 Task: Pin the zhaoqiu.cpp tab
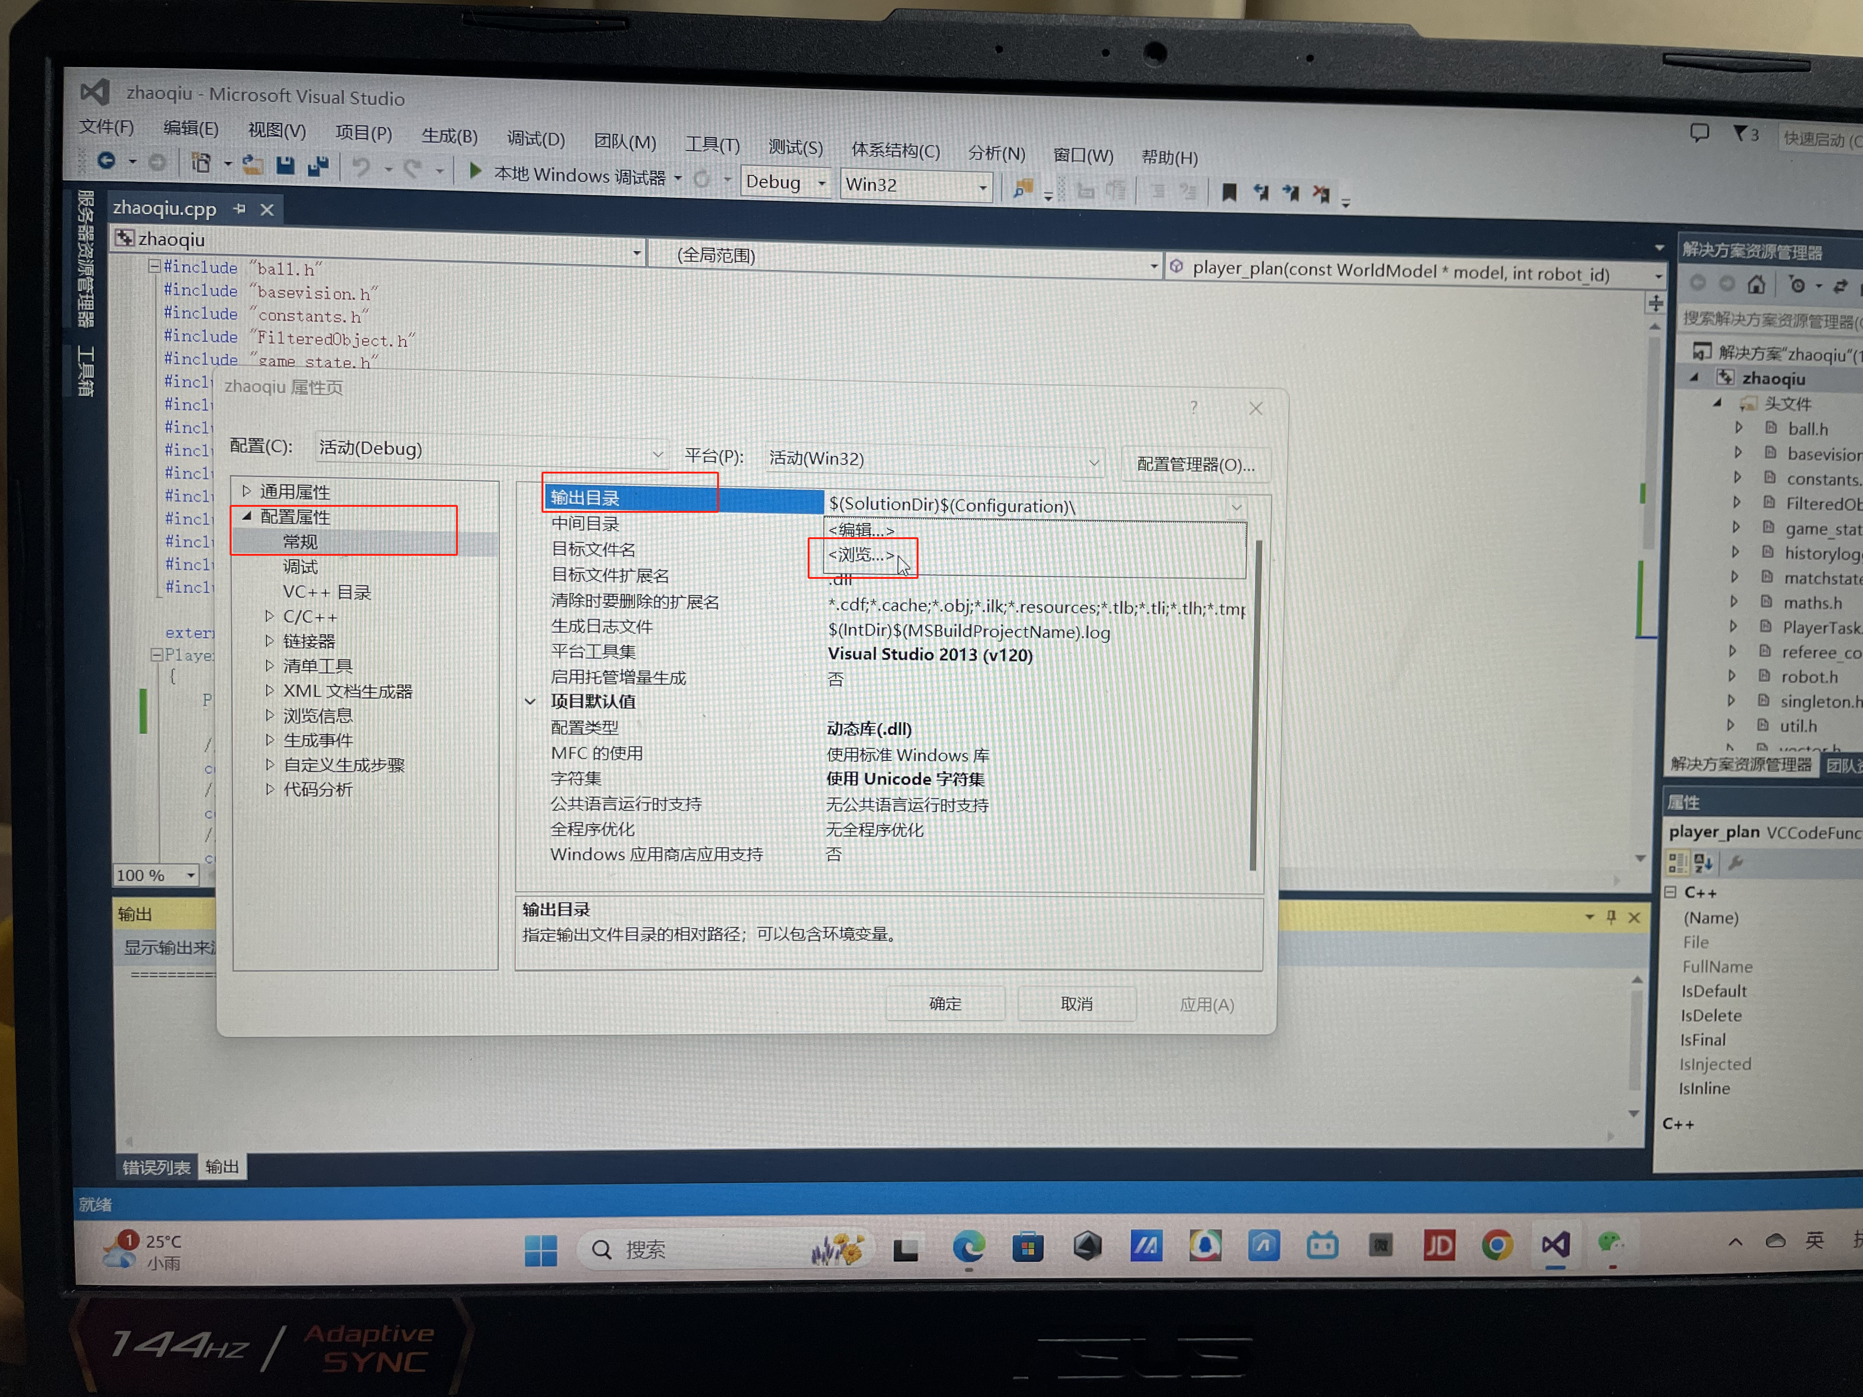pos(240,208)
